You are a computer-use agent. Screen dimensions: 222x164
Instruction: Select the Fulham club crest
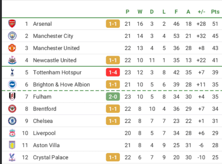point(12,96)
